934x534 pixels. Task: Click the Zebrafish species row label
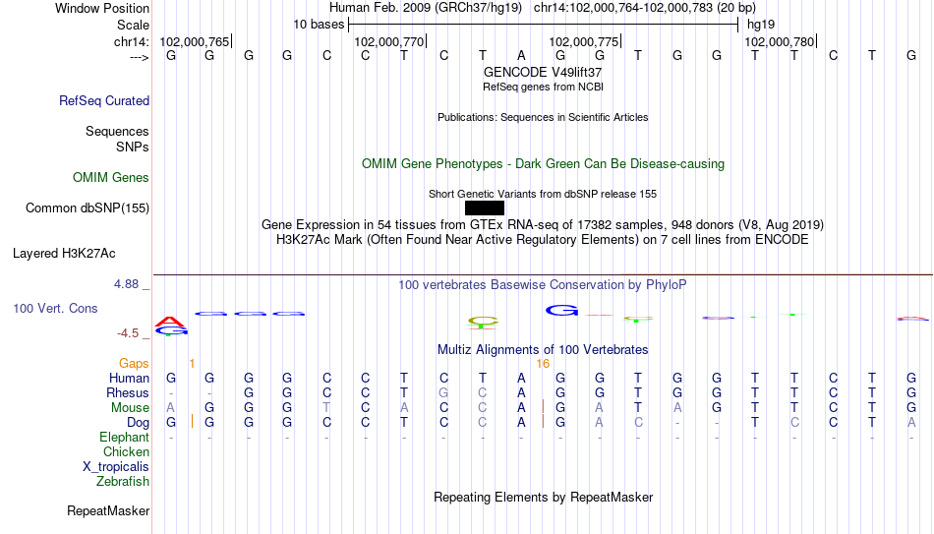pyautogui.click(x=123, y=482)
